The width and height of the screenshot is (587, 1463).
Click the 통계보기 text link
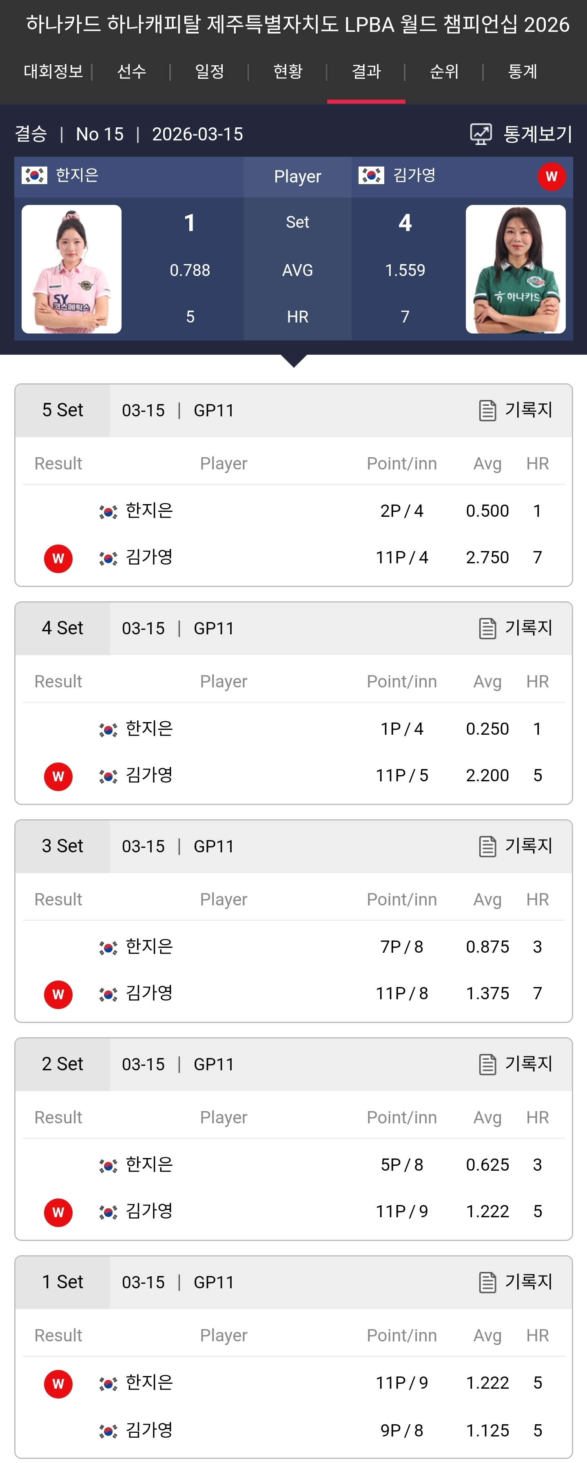538,134
